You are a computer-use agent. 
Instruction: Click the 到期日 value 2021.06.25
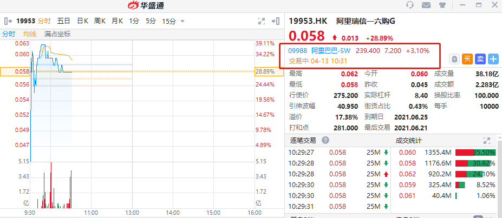(x=411, y=117)
